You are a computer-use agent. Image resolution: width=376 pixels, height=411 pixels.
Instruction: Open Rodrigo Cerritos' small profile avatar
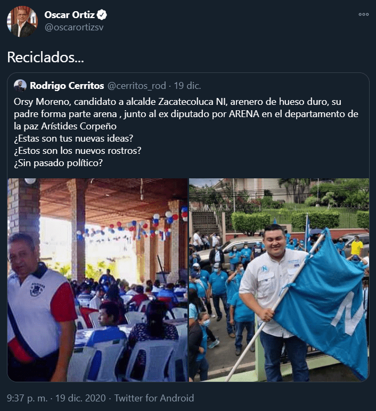20,86
